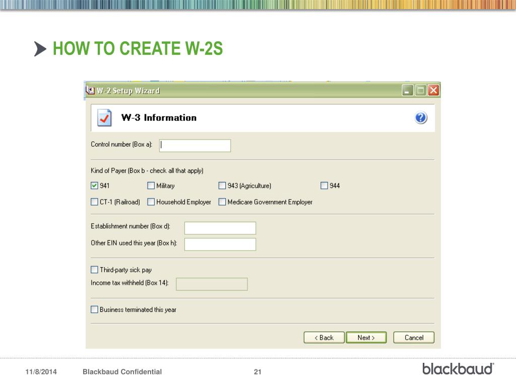The height and width of the screenshot is (387, 516).
Task: Cancel the W-2 Setup Wizard
Action: click(x=414, y=337)
